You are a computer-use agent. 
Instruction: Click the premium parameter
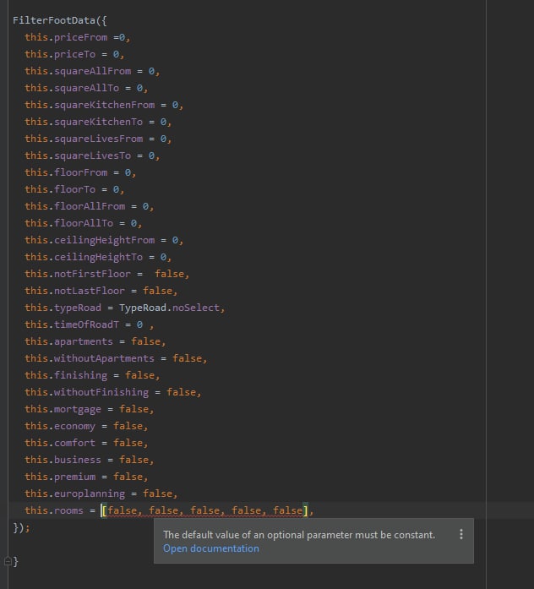[74, 477]
